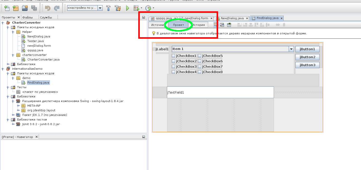Collapse the Helper package node

13,32
